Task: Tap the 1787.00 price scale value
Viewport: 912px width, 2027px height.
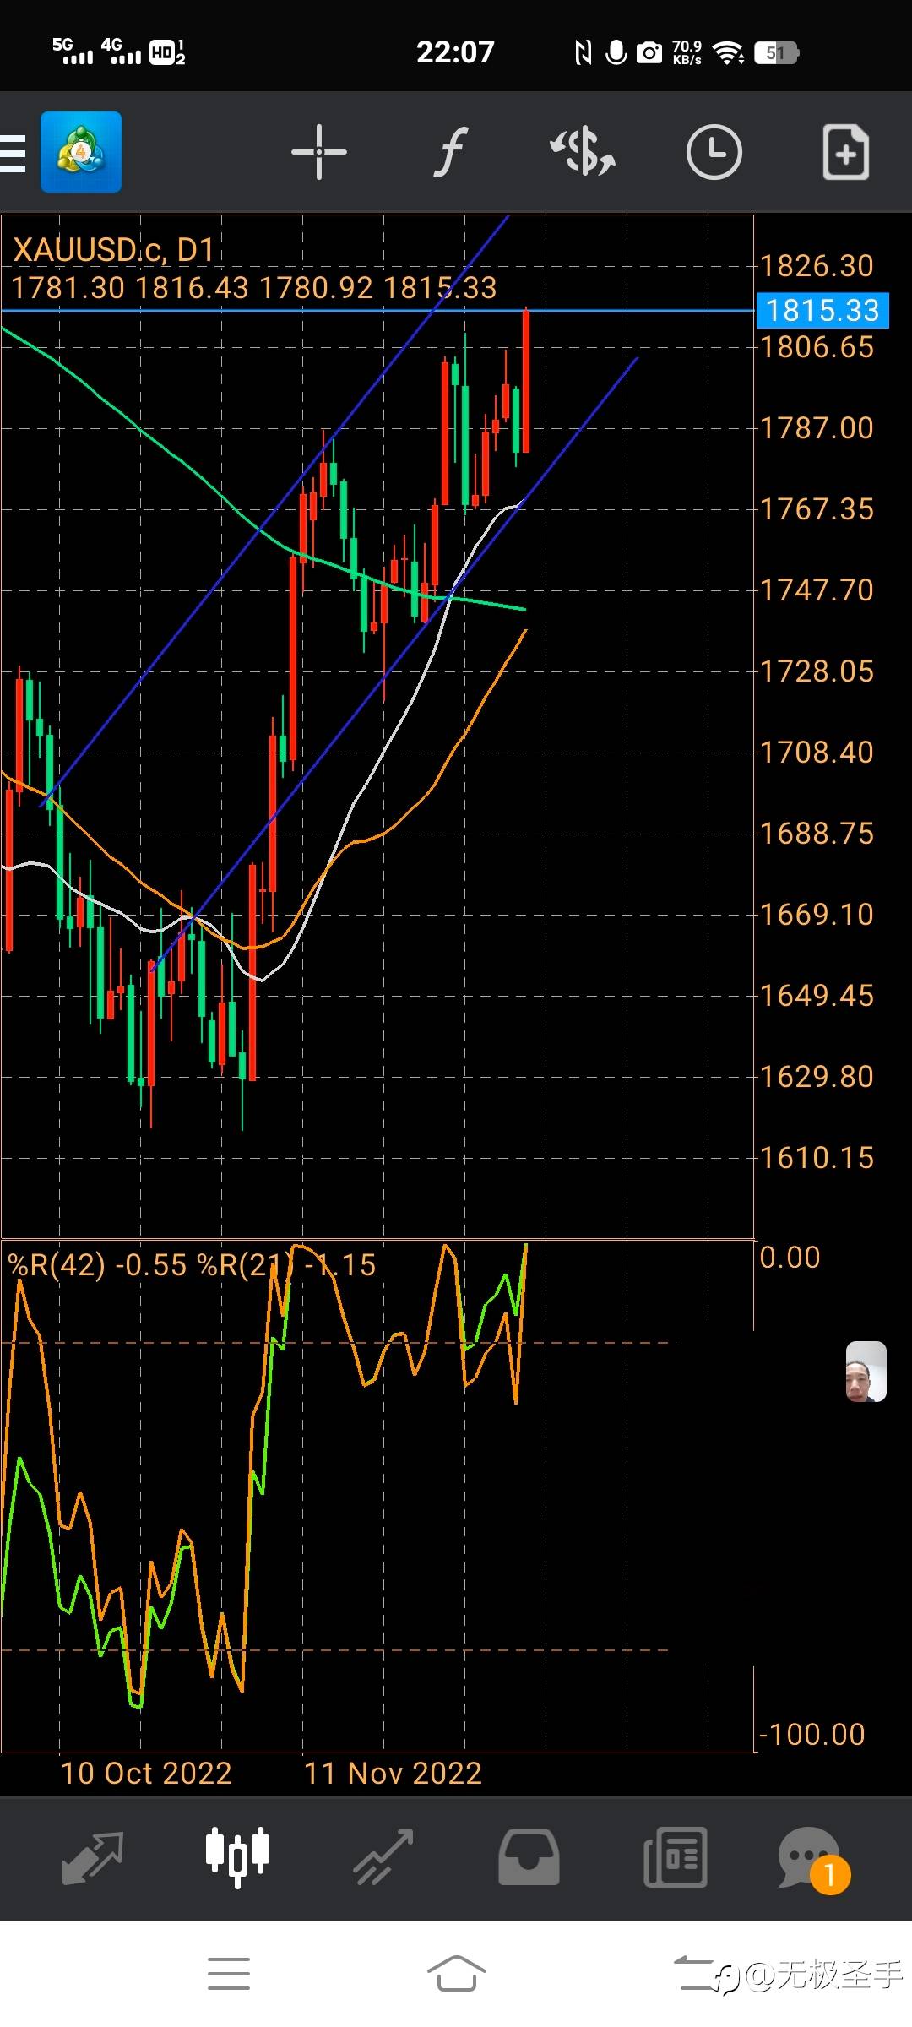Action: (817, 428)
